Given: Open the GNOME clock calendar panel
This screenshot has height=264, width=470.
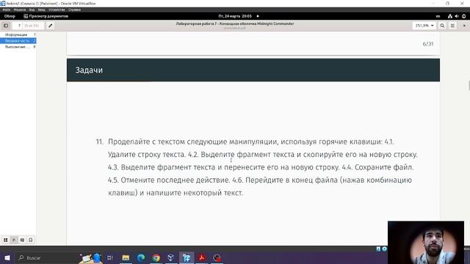Looking at the screenshot, I should 235,16.
